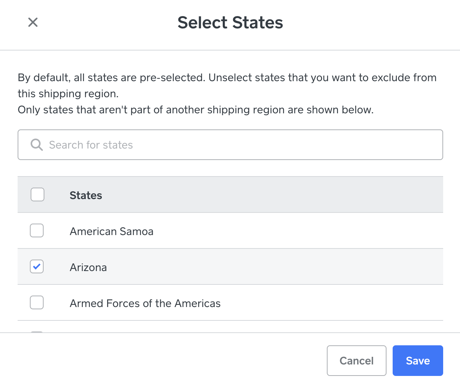This screenshot has height=379, width=460.
Task: Click the gray States table header row
Action: point(268,195)
